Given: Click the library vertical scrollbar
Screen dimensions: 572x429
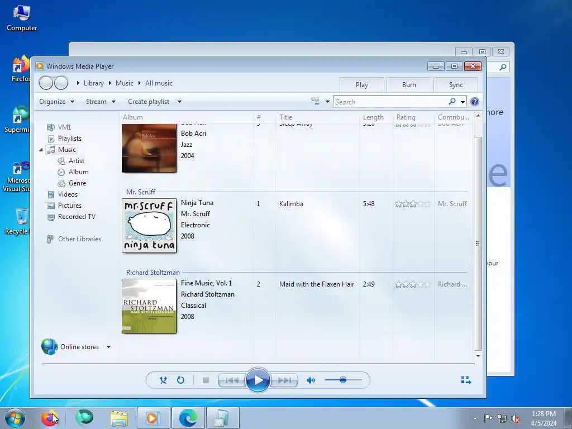Looking at the screenshot, I should click(x=478, y=244).
